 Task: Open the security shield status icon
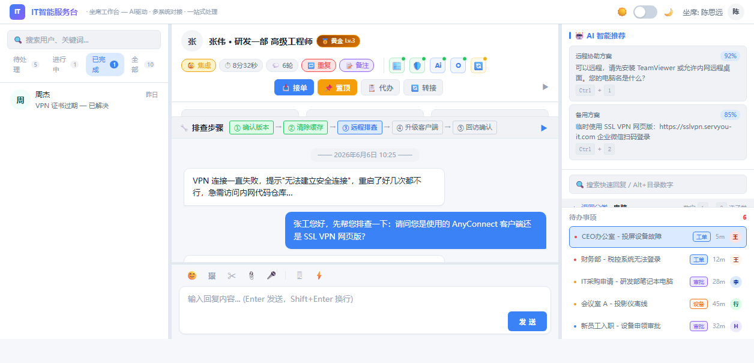click(417, 65)
